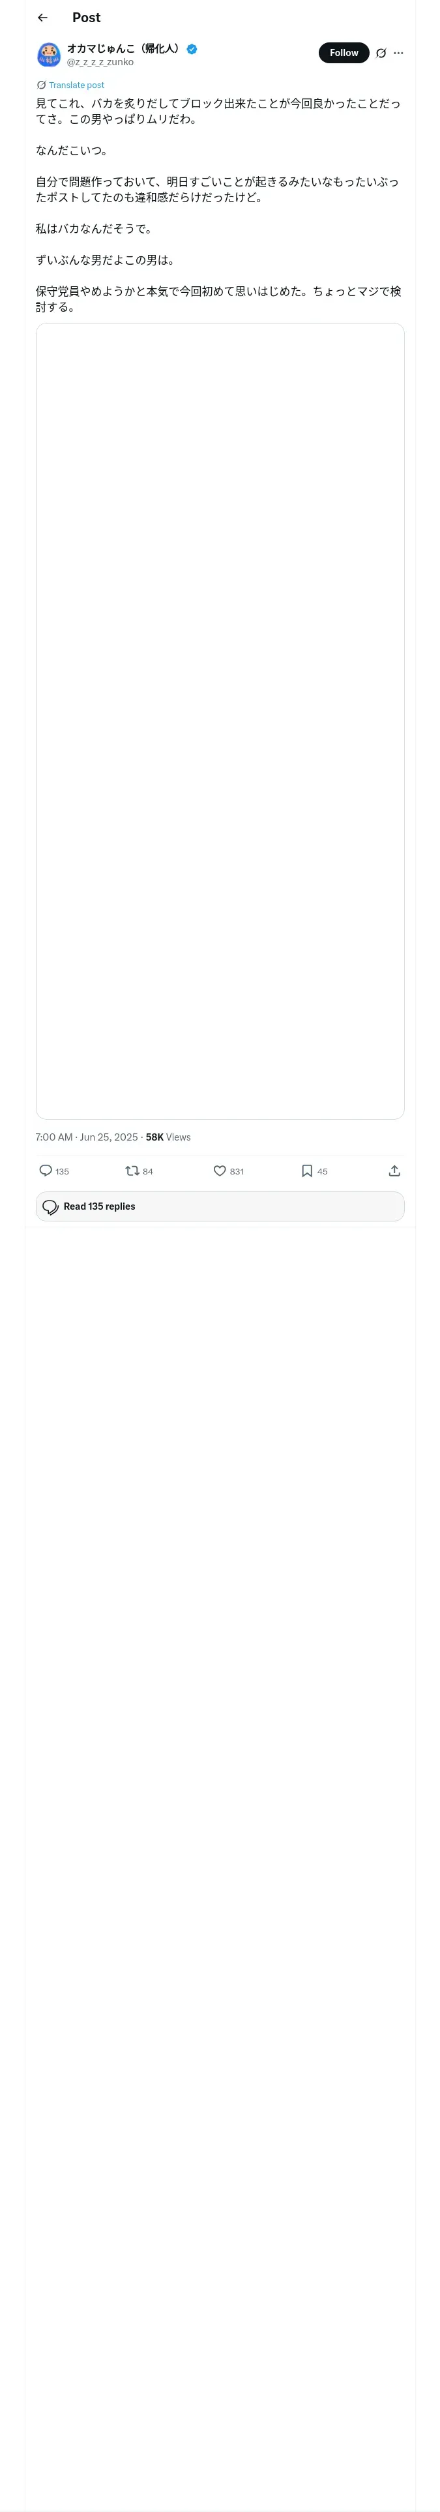The image size is (440, 2512).
Task: Go back using the arrow icon
Action: coord(42,18)
